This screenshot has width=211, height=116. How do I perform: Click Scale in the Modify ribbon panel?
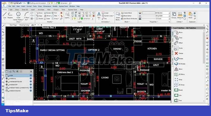click(47, 18)
